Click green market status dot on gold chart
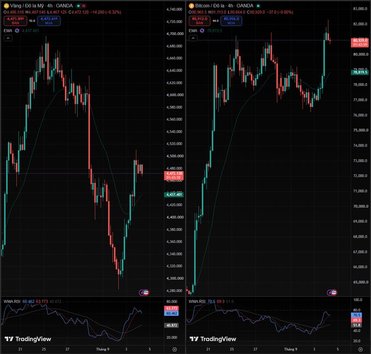This screenshot has height=354, width=371. (78, 5)
